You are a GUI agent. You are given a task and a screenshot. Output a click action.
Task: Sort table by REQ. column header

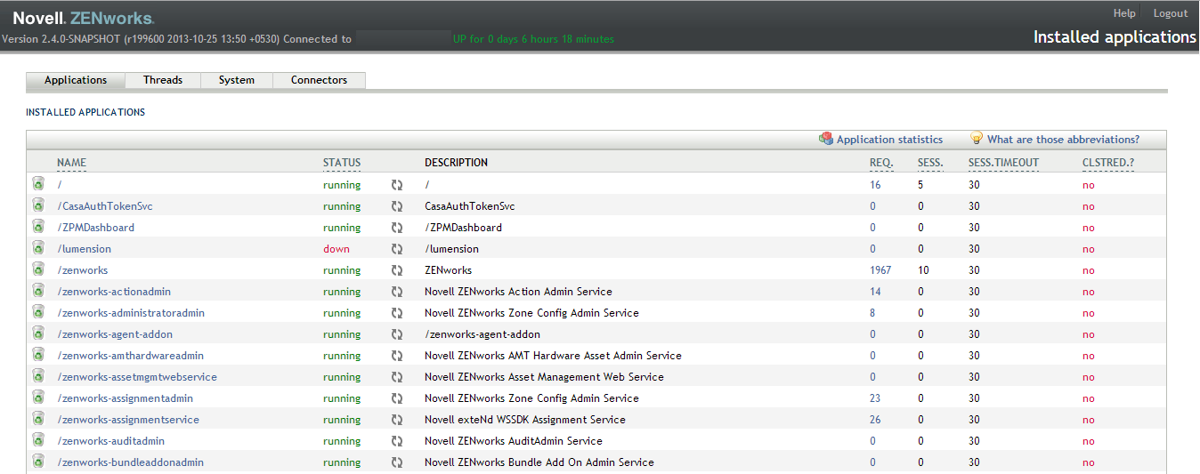[x=880, y=163]
